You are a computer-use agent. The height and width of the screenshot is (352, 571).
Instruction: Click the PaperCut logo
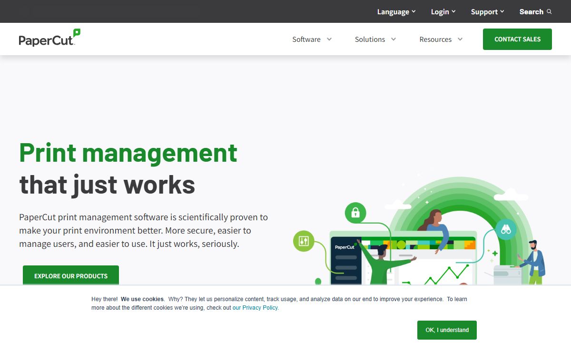click(x=49, y=38)
